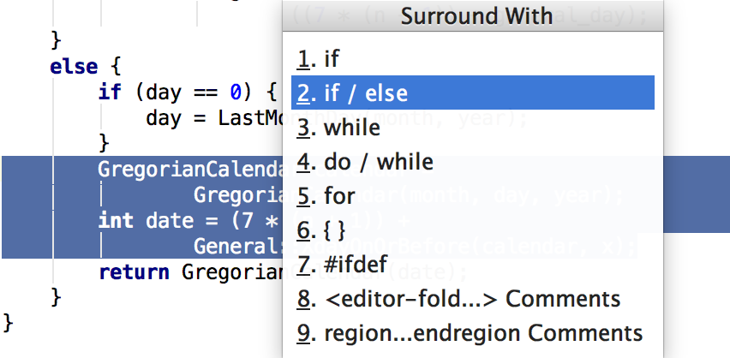Click the opening brace after "else"
The width and height of the screenshot is (730, 358).
click(x=116, y=66)
